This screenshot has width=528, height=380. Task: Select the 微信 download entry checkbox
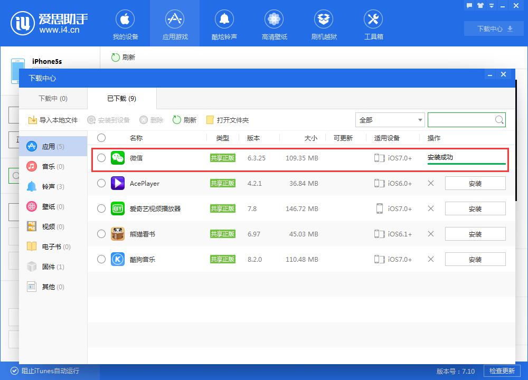pos(101,158)
